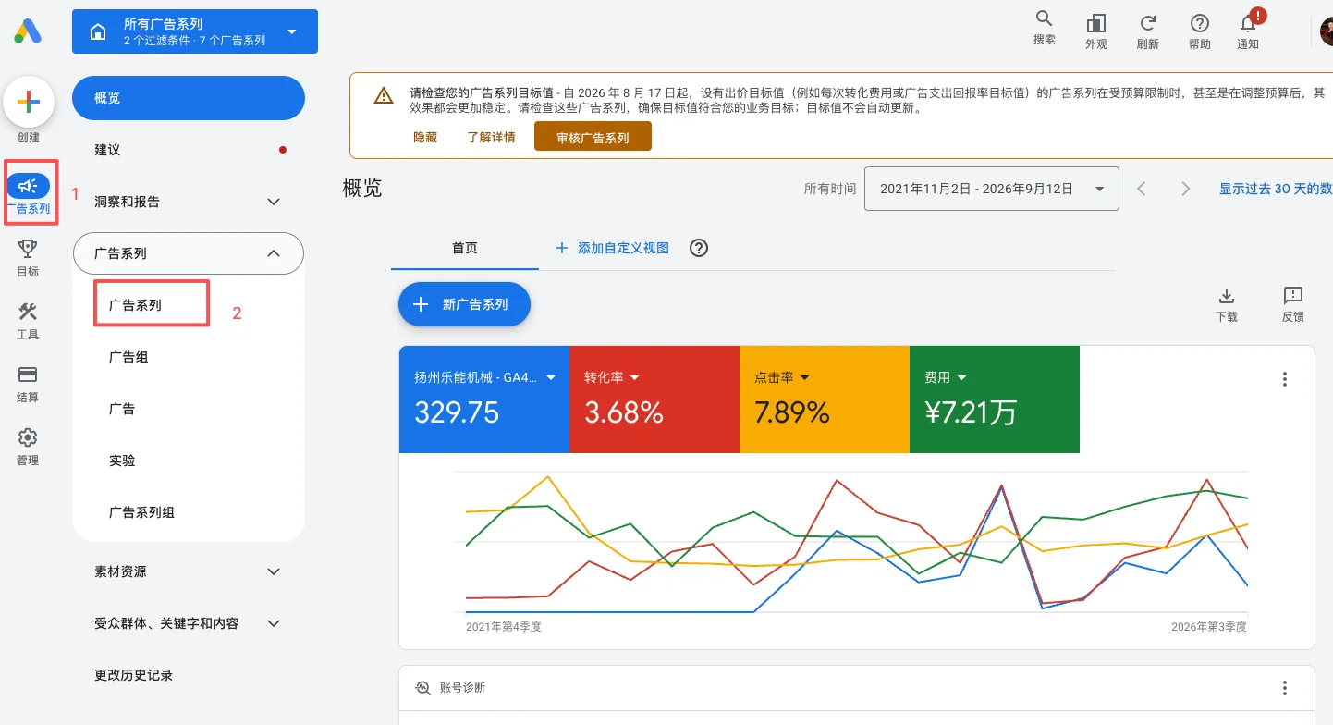Open three-dot menu on 账号诊断 card
The height and width of the screenshot is (725, 1333).
pyautogui.click(x=1285, y=688)
